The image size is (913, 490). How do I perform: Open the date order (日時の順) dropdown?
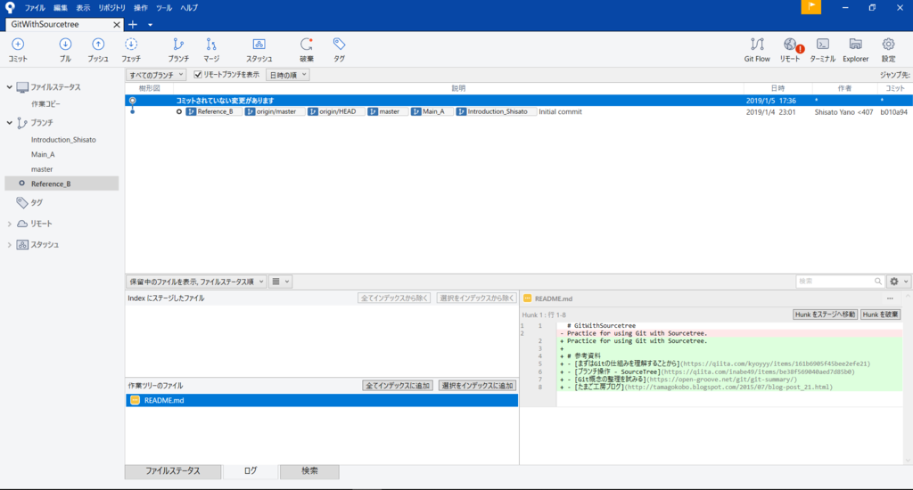tap(287, 75)
